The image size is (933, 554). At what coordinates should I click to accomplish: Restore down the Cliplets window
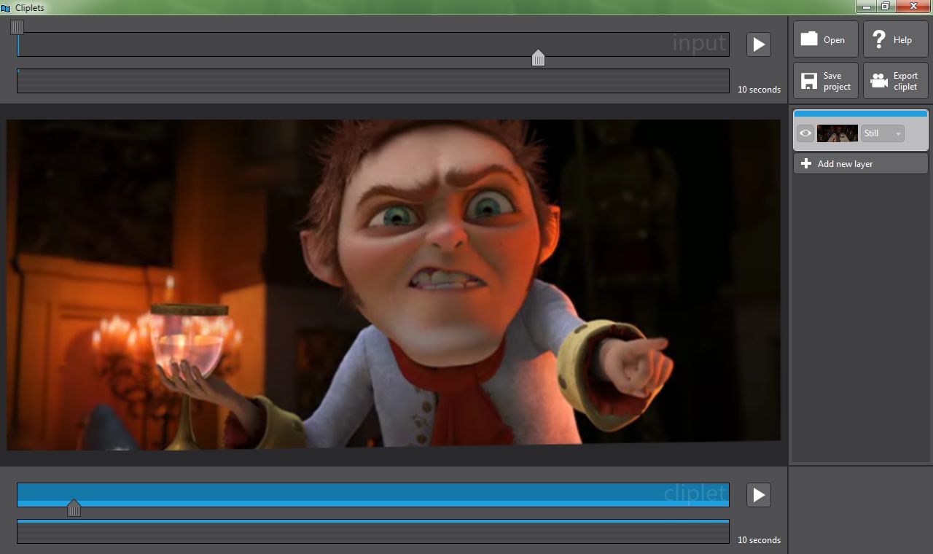[885, 6]
